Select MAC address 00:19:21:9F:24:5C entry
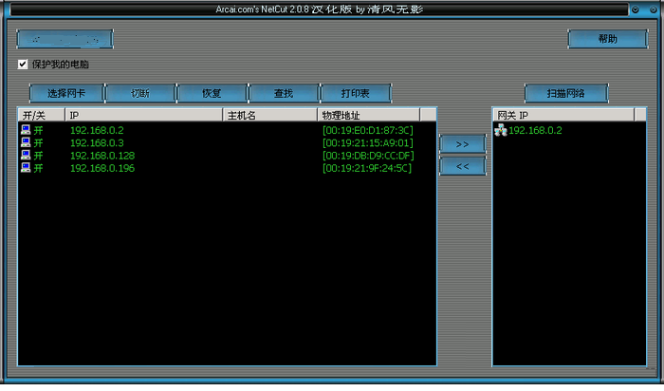 [x=367, y=168]
